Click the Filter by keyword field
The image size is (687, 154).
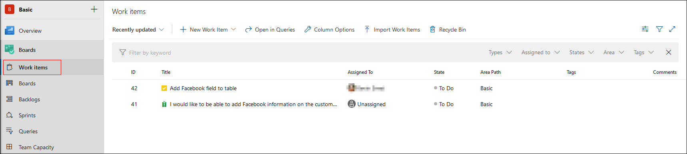point(150,53)
